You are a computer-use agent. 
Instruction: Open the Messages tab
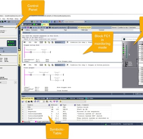[80, 98]
